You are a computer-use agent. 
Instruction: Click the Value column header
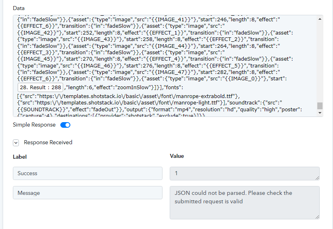coord(177,156)
